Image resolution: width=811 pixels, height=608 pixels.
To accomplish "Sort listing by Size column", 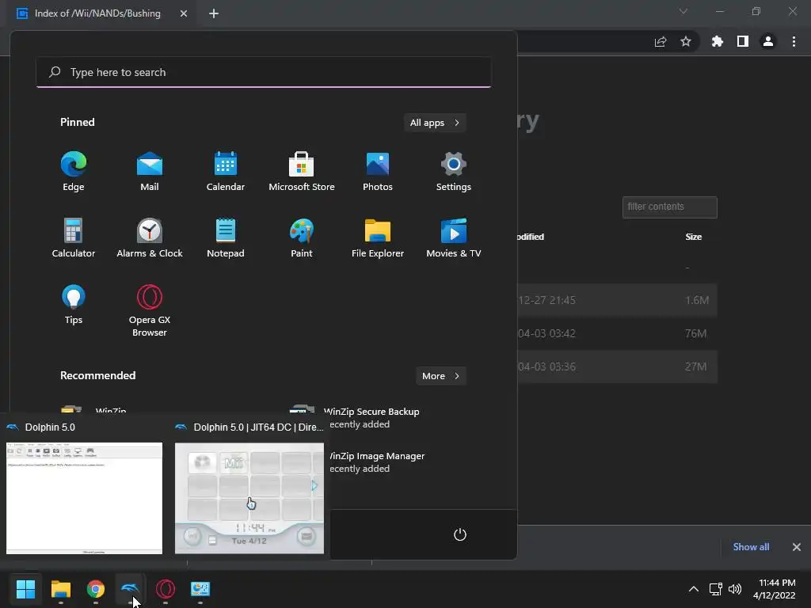I will pyautogui.click(x=693, y=237).
